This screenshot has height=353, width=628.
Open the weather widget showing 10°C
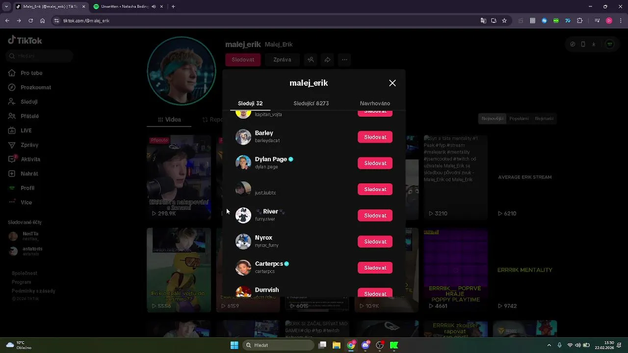pyautogui.click(x=19, y=345)
